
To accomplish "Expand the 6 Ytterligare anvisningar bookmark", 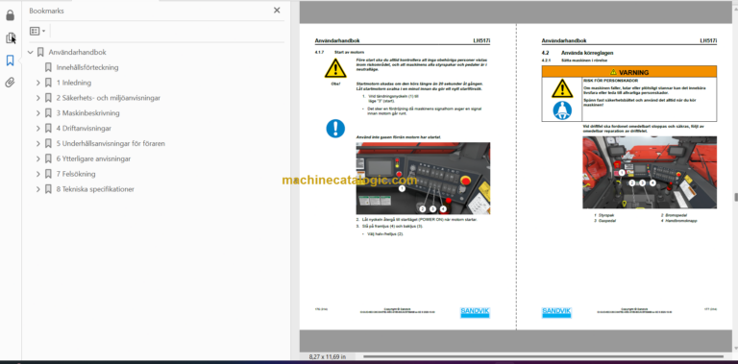I will [38, 159].
